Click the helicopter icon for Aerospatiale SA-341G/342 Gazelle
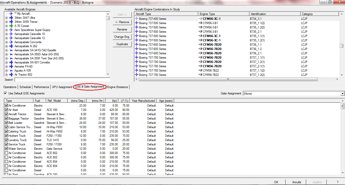The height and width of the screenshot is (185, 345). (x=11, y=50)
